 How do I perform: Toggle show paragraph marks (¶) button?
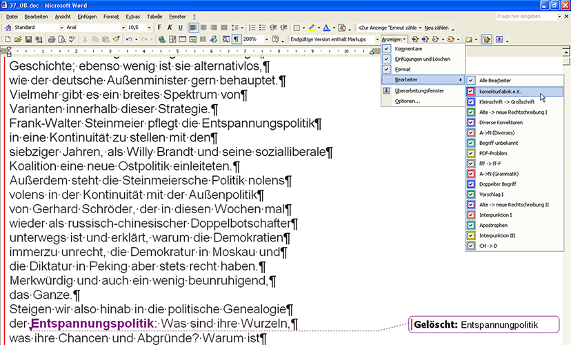[237, 39]
